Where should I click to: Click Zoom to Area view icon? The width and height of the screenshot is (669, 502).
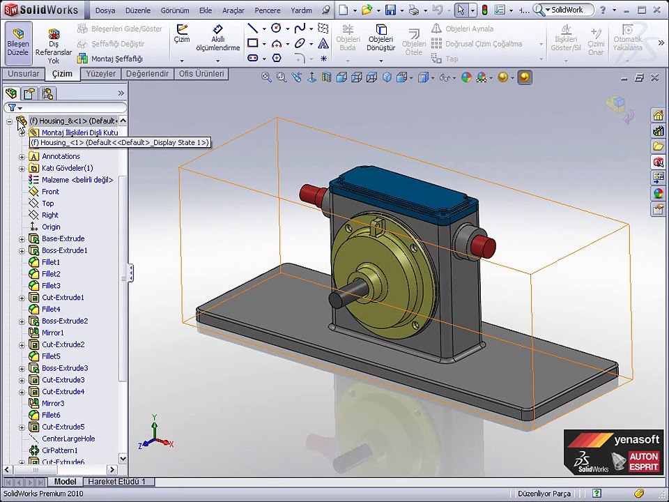[281, 77]
